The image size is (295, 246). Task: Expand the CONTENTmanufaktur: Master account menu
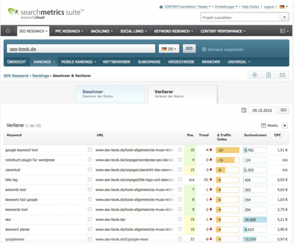187,7
